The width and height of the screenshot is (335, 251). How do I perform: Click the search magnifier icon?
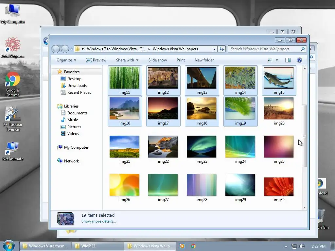coord(303,49)
